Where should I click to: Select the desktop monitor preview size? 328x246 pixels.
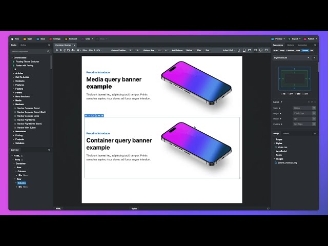coord(261,50)
